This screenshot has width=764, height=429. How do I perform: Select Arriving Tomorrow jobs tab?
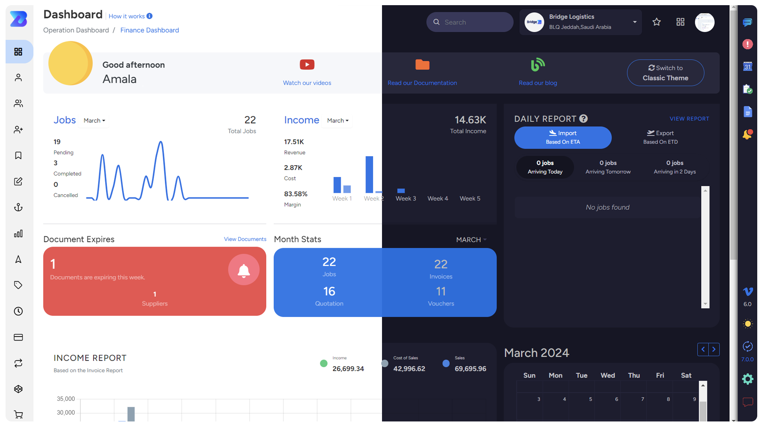608,167
